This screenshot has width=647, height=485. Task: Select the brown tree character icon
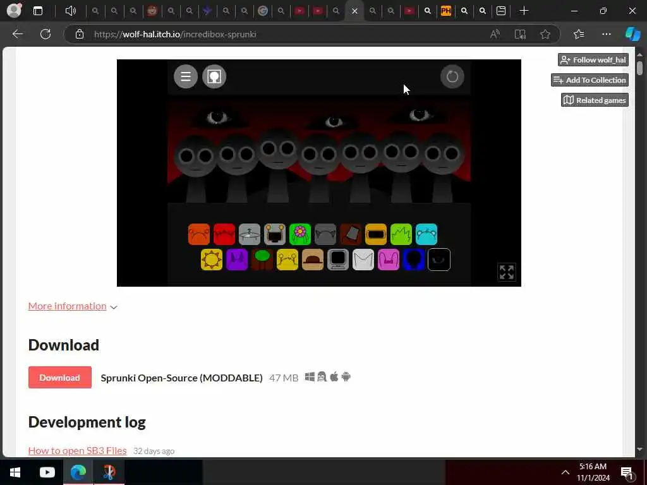coord(262,260)
